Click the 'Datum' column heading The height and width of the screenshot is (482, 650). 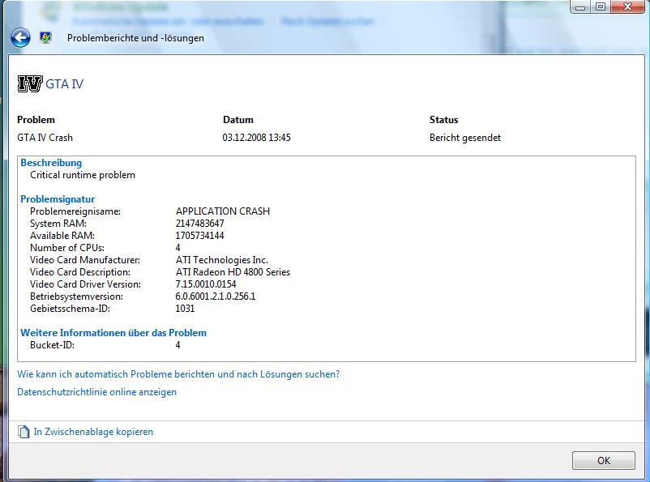238,120
